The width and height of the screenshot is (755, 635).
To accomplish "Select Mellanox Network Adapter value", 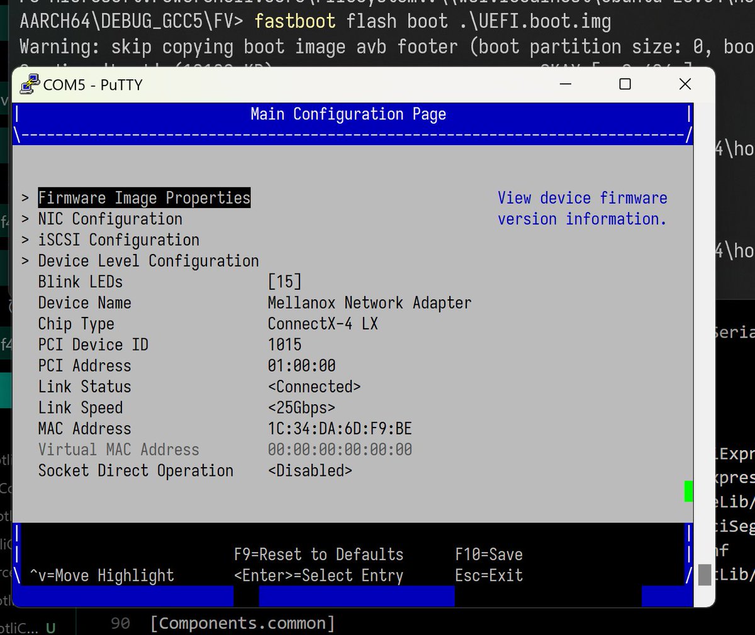I will 369,303.
